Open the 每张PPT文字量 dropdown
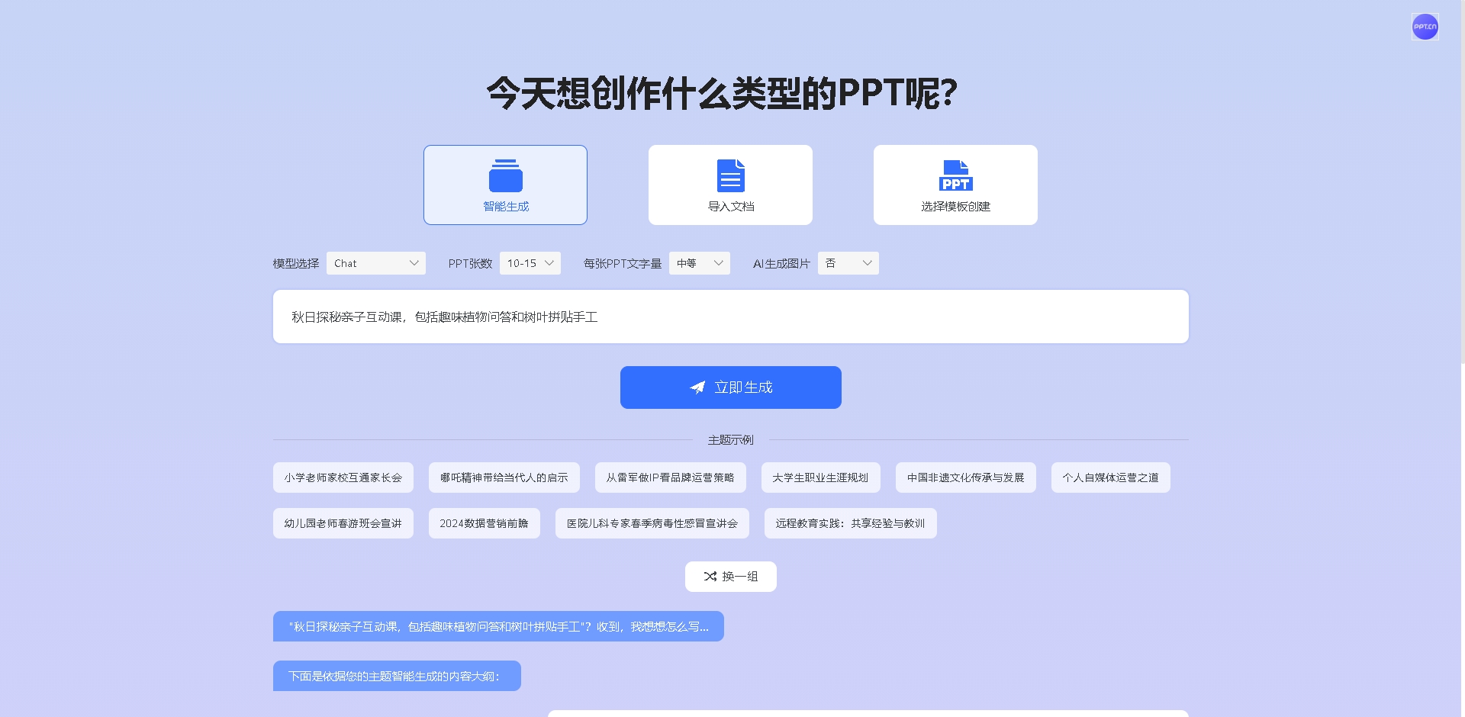This screenshot has height=717, width=1465. coord(699,263)
